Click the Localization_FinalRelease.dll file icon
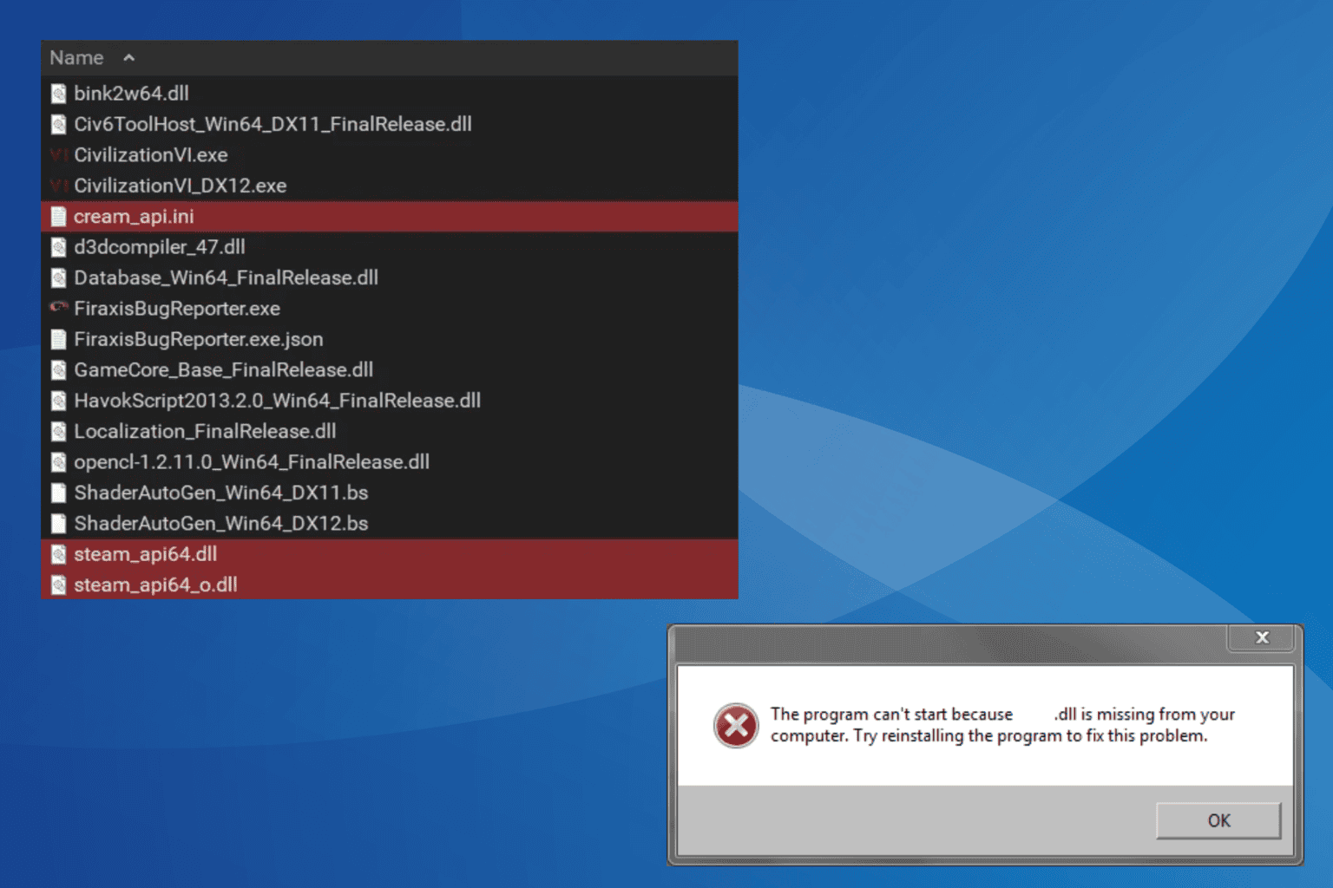1333x888 pixels. (58, 432)
